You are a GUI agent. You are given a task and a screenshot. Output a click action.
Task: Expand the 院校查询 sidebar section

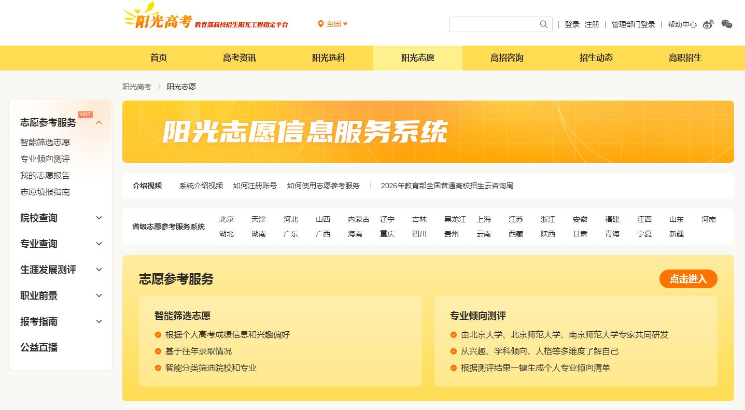click(x=99, y=218)
